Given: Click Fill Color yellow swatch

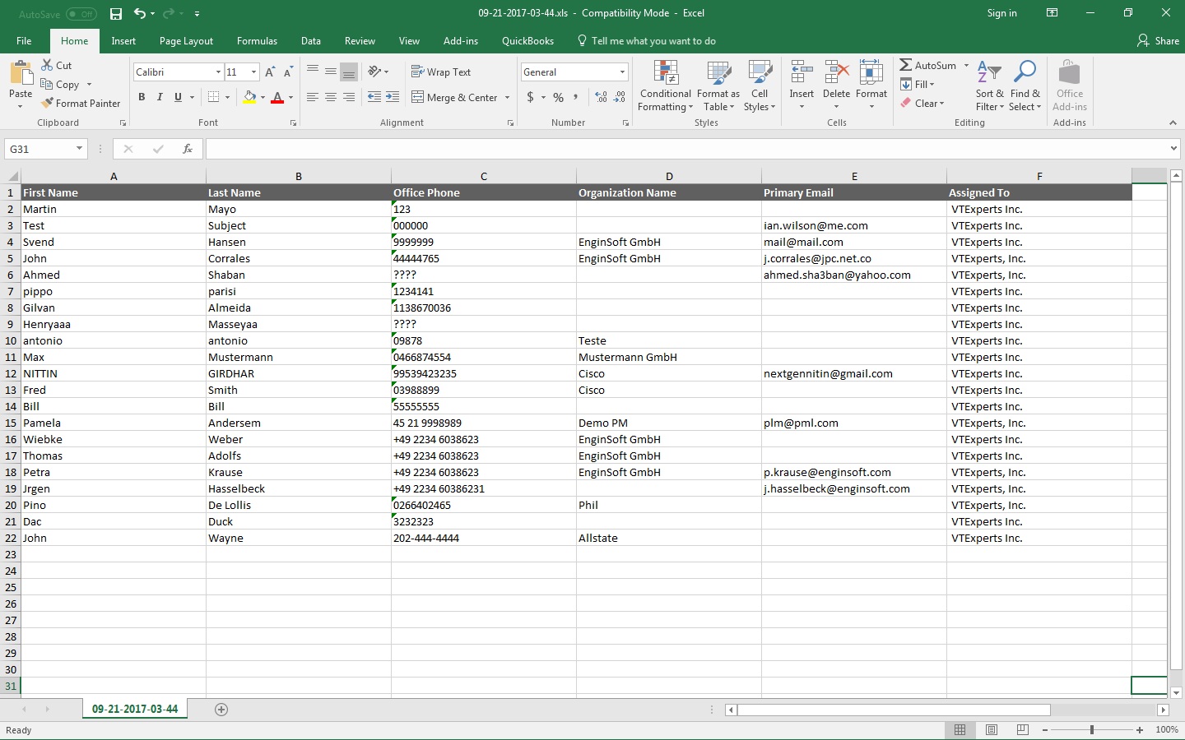Looking at the screenshot, I should click(250, 97).
